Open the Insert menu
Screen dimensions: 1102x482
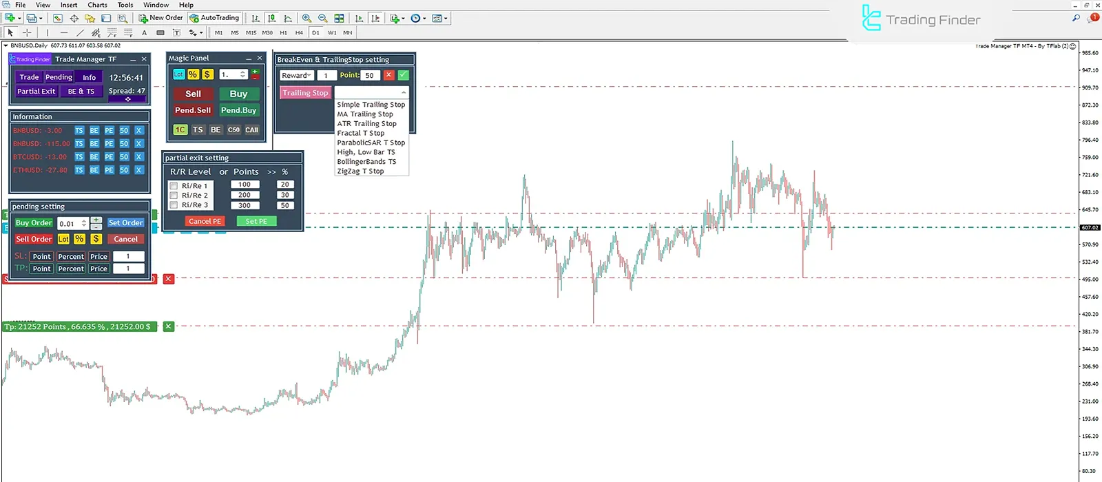click(x=69, y=5)
